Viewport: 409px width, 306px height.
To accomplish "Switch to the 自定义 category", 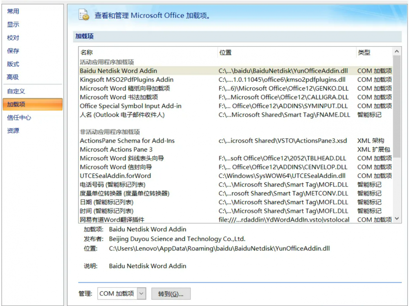I will pos(16,91).
